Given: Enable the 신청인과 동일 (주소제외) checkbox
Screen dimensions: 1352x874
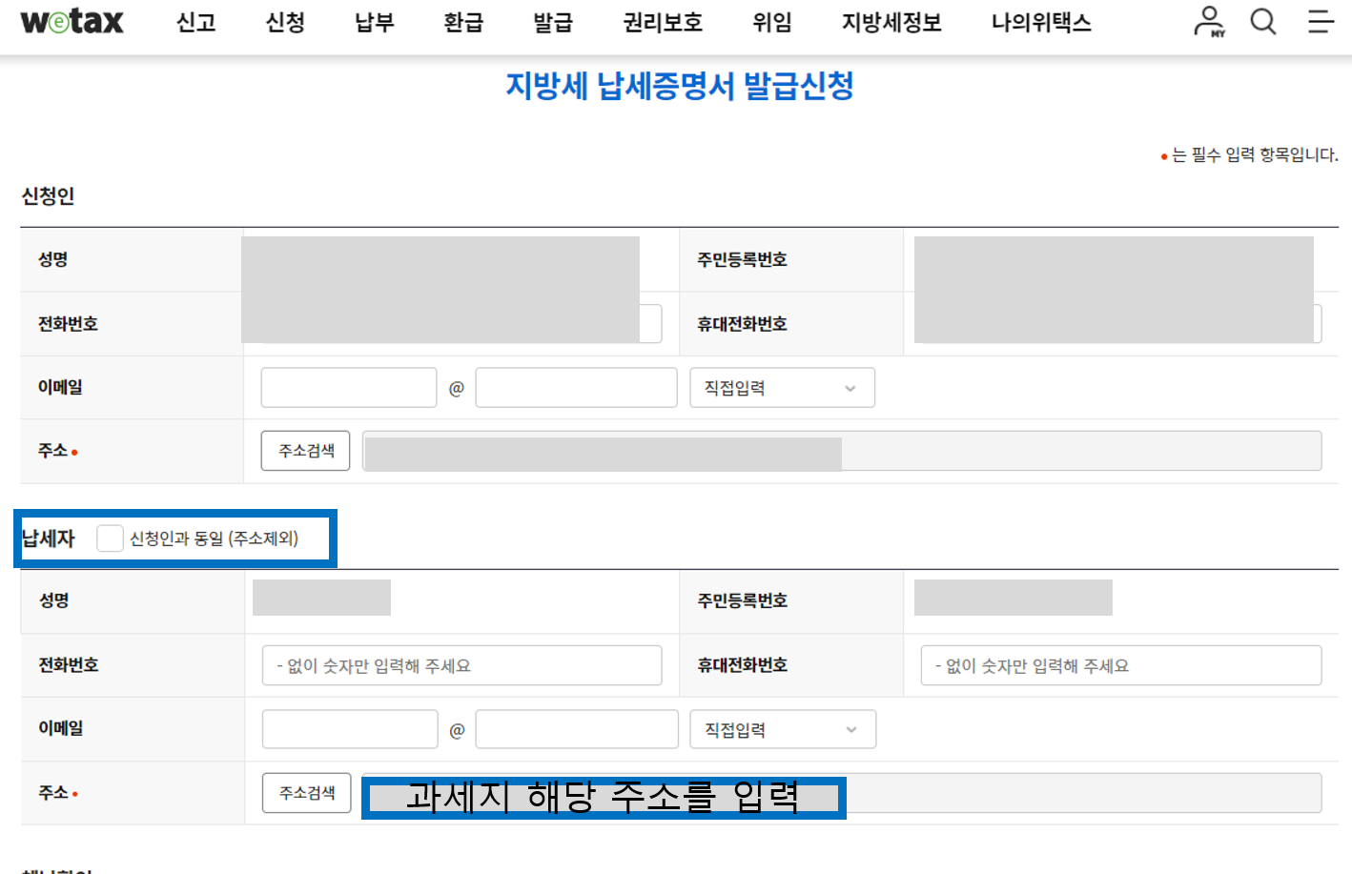Looking at the screenshot, I should click(110, 538).
